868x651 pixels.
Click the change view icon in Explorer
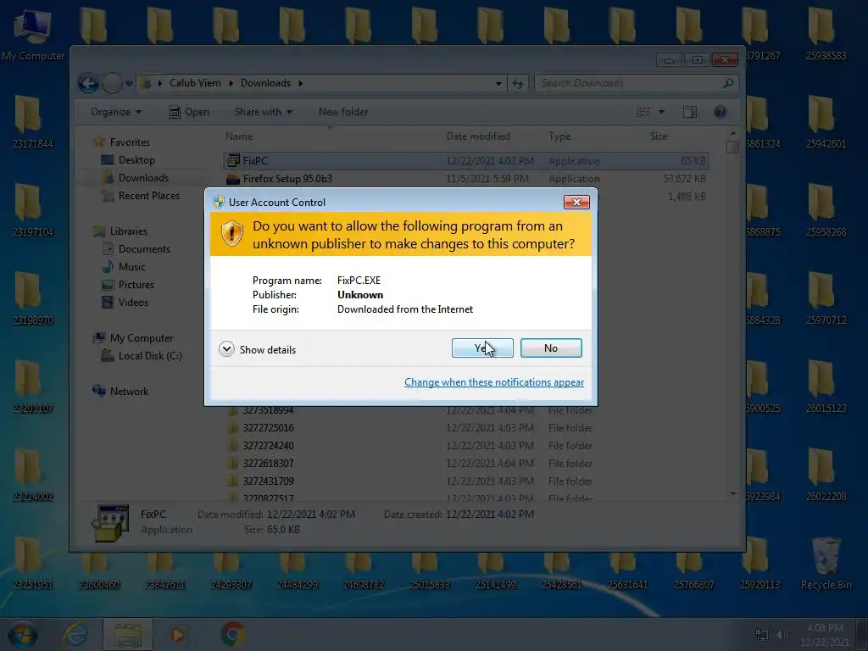pyautogui.click(x=643, y=112)
